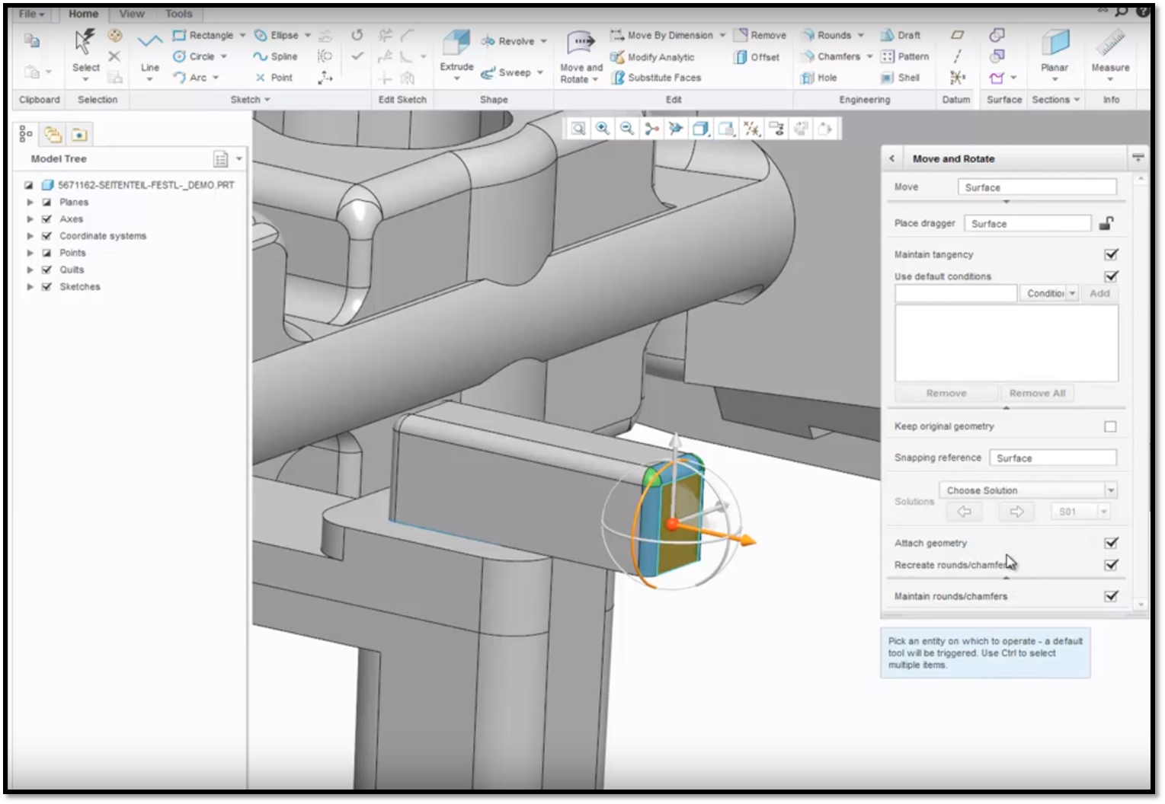The width and height of the screenshot is (1165, 804).
Task: Open the Choose Solution dropdown
Action: (x=1028, y=490)
